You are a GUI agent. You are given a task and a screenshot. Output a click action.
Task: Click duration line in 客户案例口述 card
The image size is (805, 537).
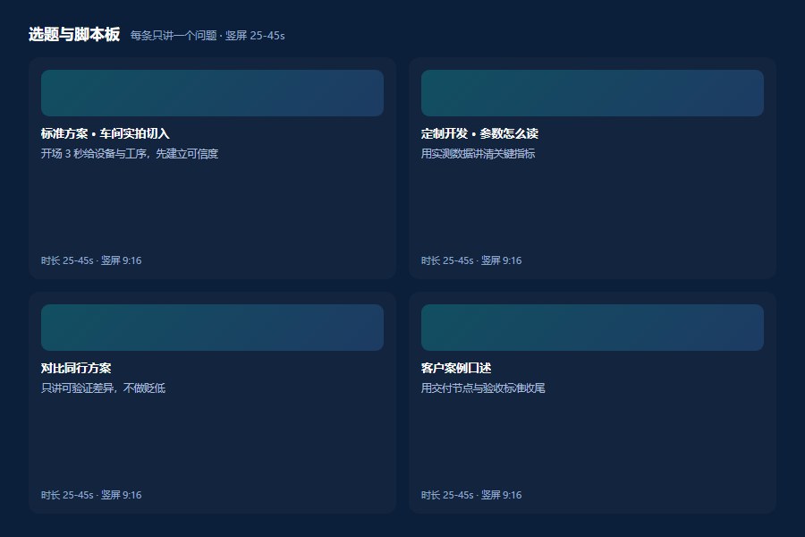tap(471, 495)
